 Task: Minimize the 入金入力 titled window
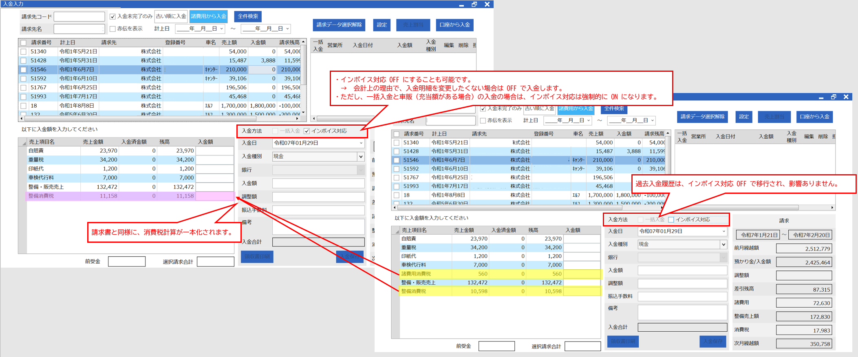pyautogui.click(x=461, y=4)
